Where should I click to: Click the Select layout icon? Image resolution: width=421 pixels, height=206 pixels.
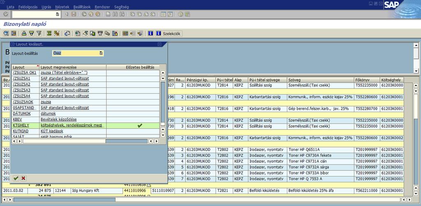[x=133, y=34]
